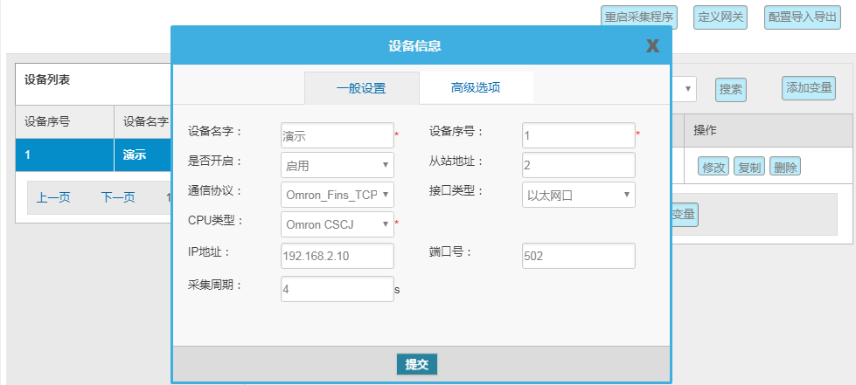Expand the 通信协议 dropdown
This screenshot has width=856, height=385.
tap(337, 195)
